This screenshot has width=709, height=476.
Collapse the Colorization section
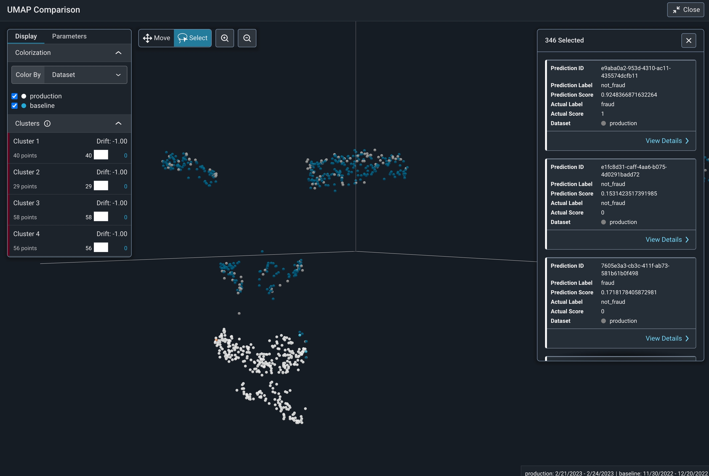(118, 53)
